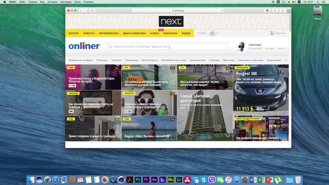This screenshot has height=185, width=329.
Task: Show Safari downloads list
Action: pyautogui.click(x=267, y=11)
